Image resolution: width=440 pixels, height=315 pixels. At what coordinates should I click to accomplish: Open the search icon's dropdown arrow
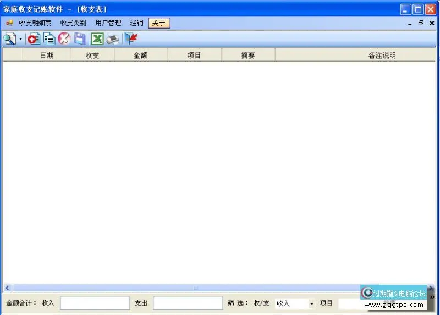[x=20, y=38]
